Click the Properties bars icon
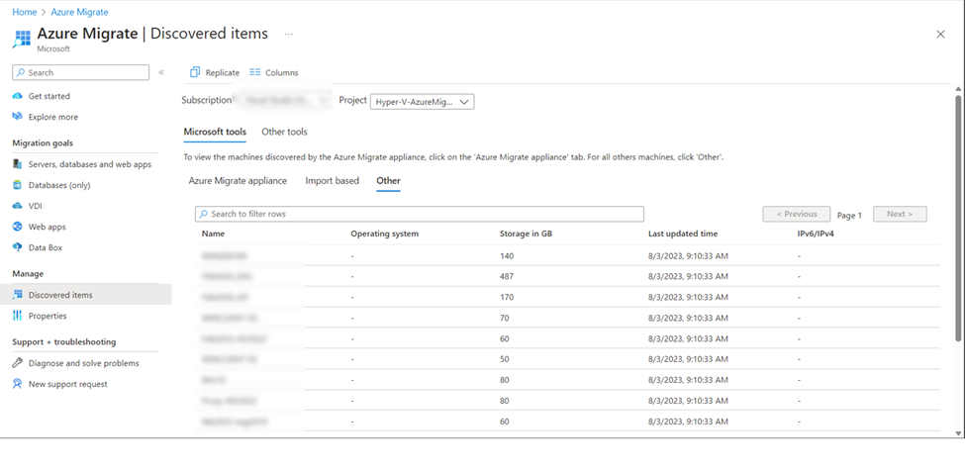This screenshot has width=965, height=470. (x=17, y=316)
